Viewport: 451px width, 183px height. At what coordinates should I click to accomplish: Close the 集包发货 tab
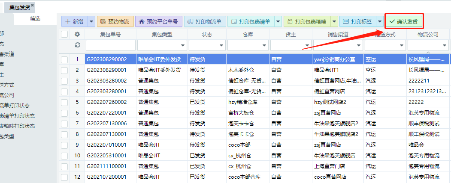pyautogui.click(x=33, y=5)
